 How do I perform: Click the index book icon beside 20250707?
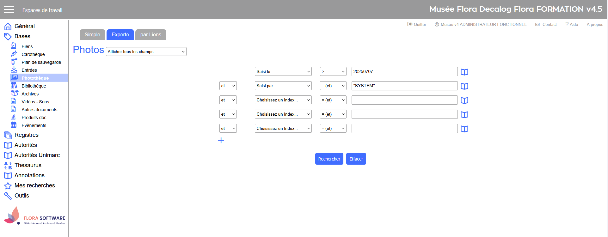click(x=464, y=72)
